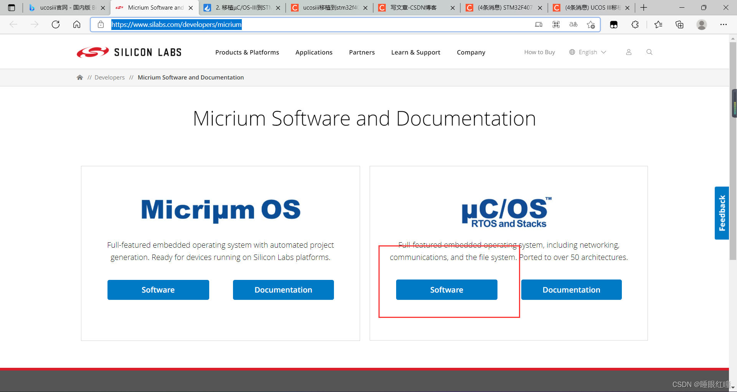Image resolution: width=737 pixels, height=392 pixels.
Task: Click the How to Buy link
Action: (x=540, y=52)
